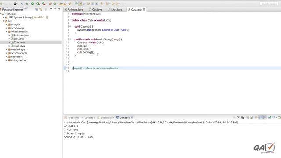Collapse Cooing method fold marker line 5
This screenshot has height=158, width=281.
(70, 26)
